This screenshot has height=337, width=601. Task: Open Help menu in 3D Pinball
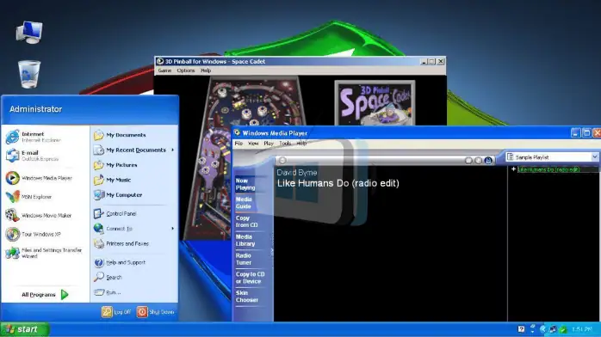[x=206, y=70]
